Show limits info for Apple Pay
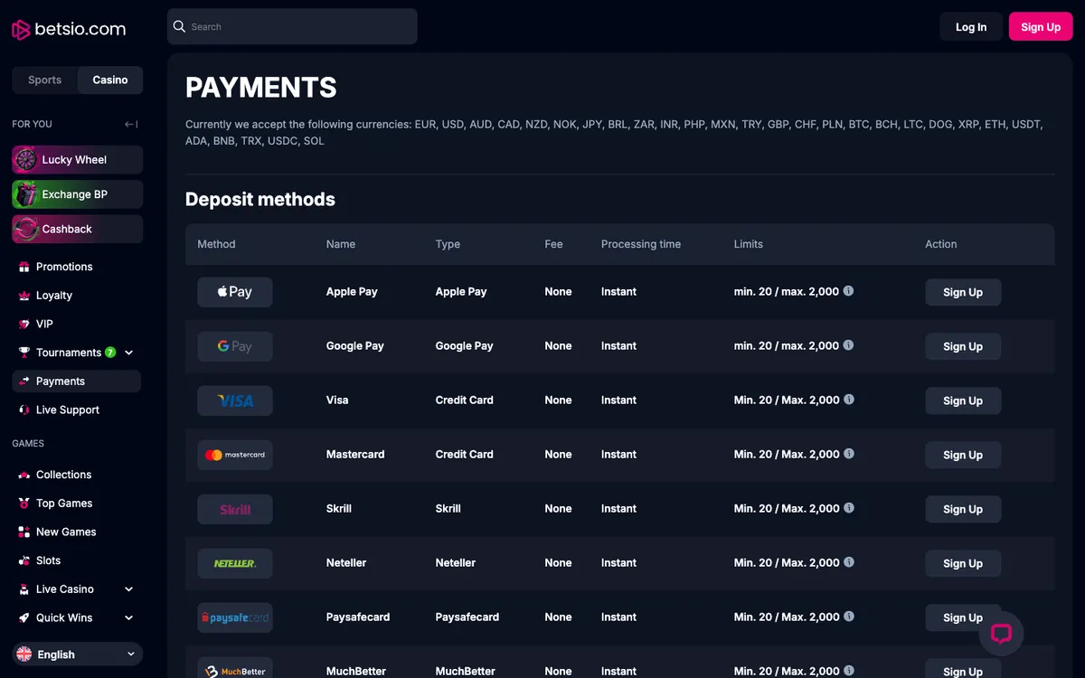Image resolution: width=1085 pixels, height=678 pixels. [848, 291]
